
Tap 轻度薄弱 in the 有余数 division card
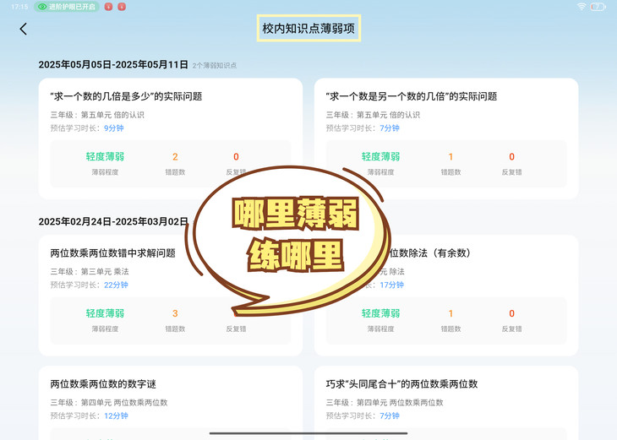pyautogui.click(x=381, y=314)
